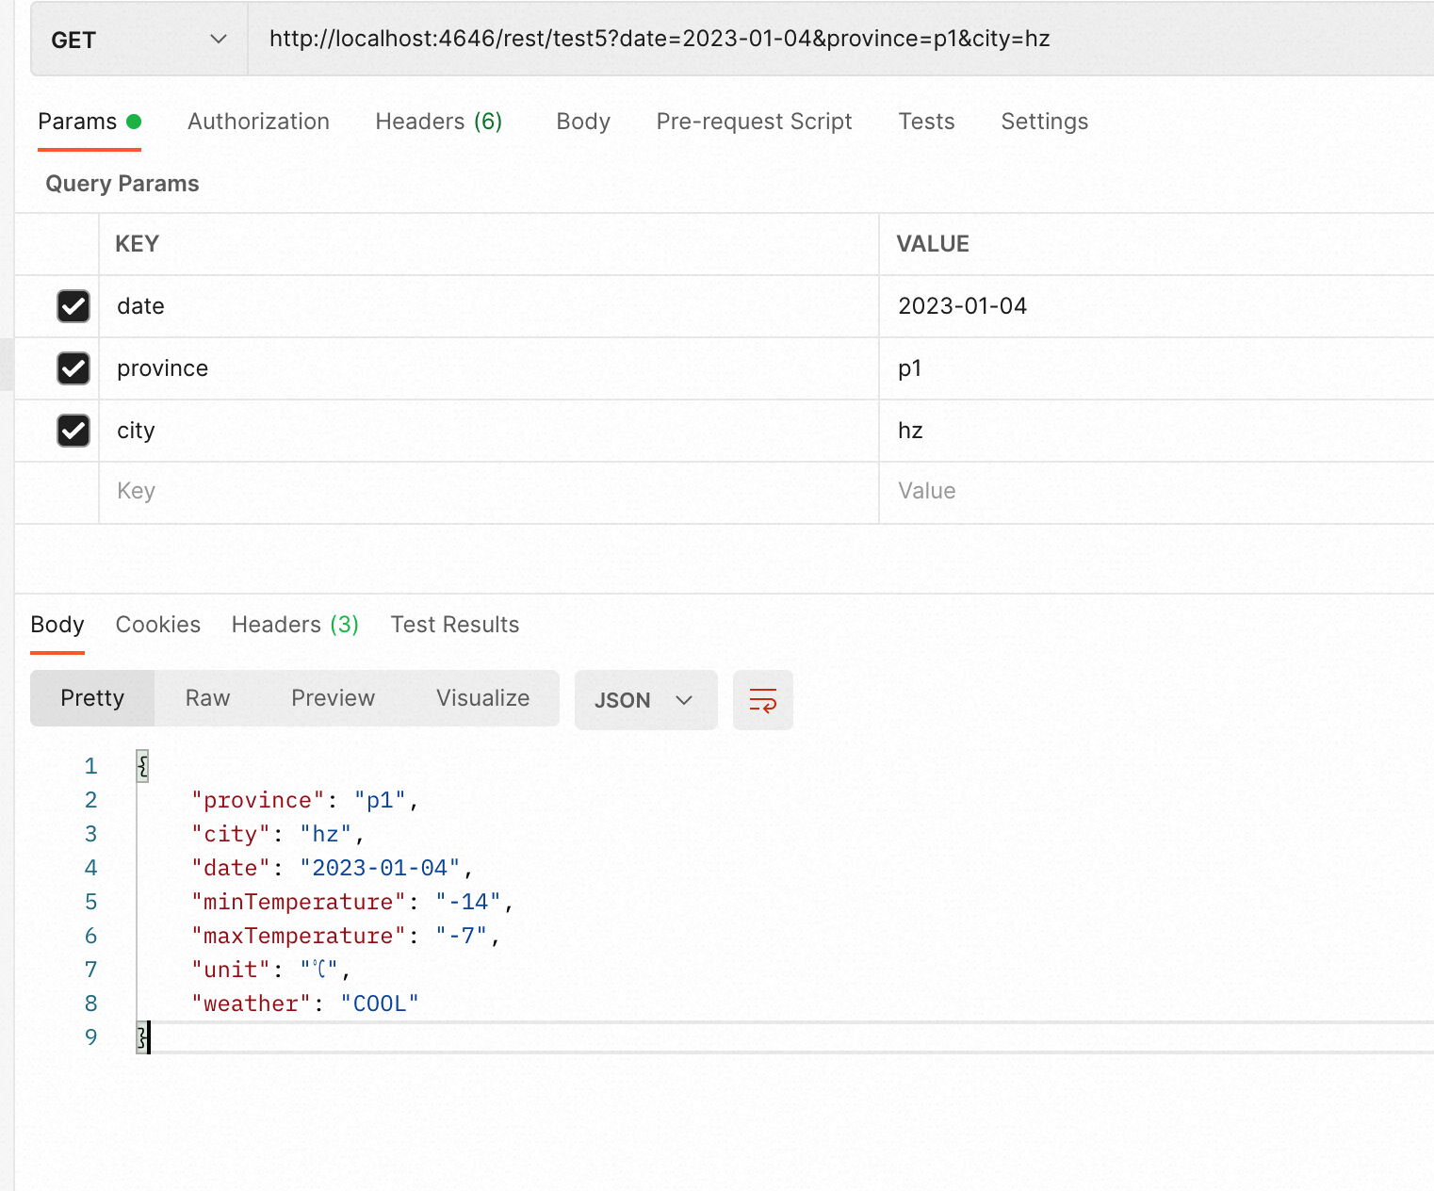The width and height of the screenshot is (1434, 1191).
Task: Open the Pre-request Script tab
Action: coord(754,122)
